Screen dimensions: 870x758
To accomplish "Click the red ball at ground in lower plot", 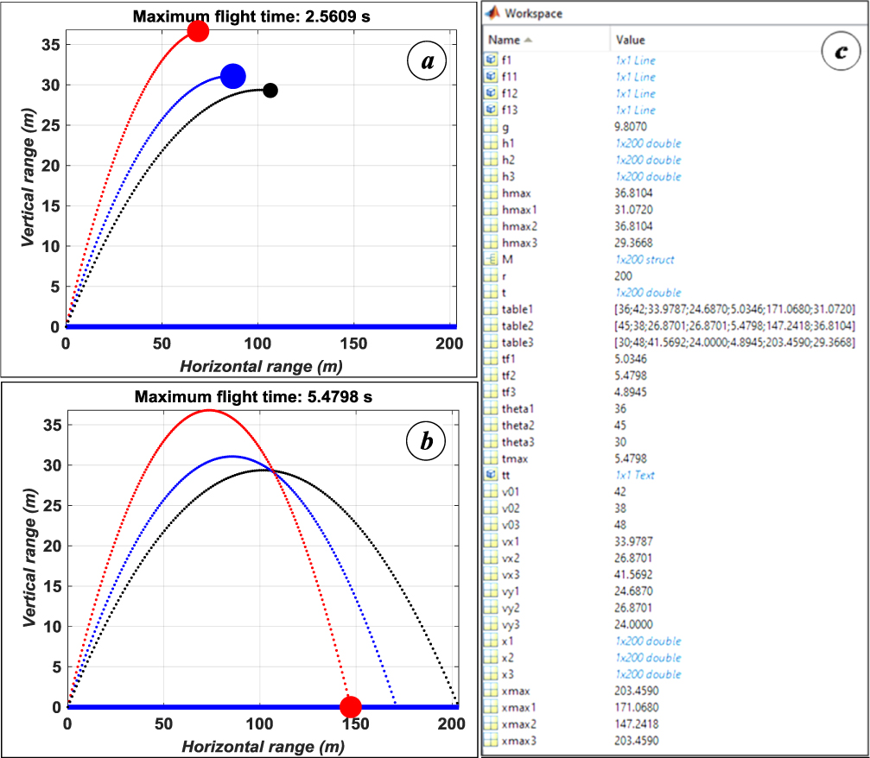I will click(x=351, y=707).
